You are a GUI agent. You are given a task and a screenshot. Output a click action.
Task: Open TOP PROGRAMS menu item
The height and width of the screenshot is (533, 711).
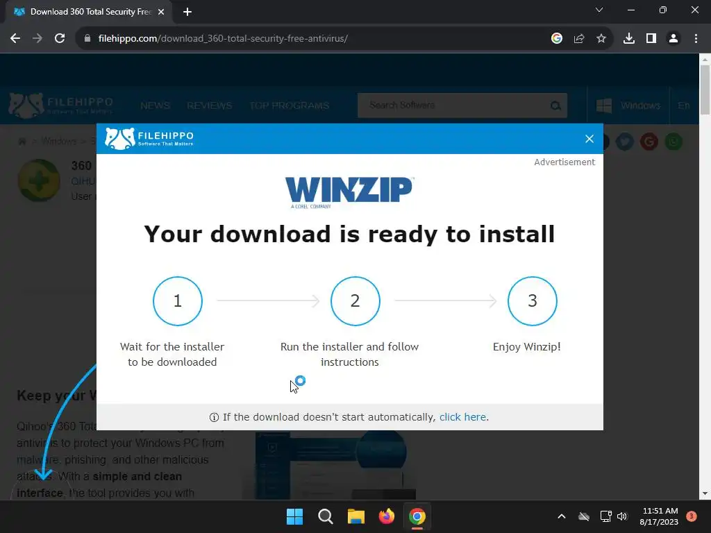coord(290,105)
